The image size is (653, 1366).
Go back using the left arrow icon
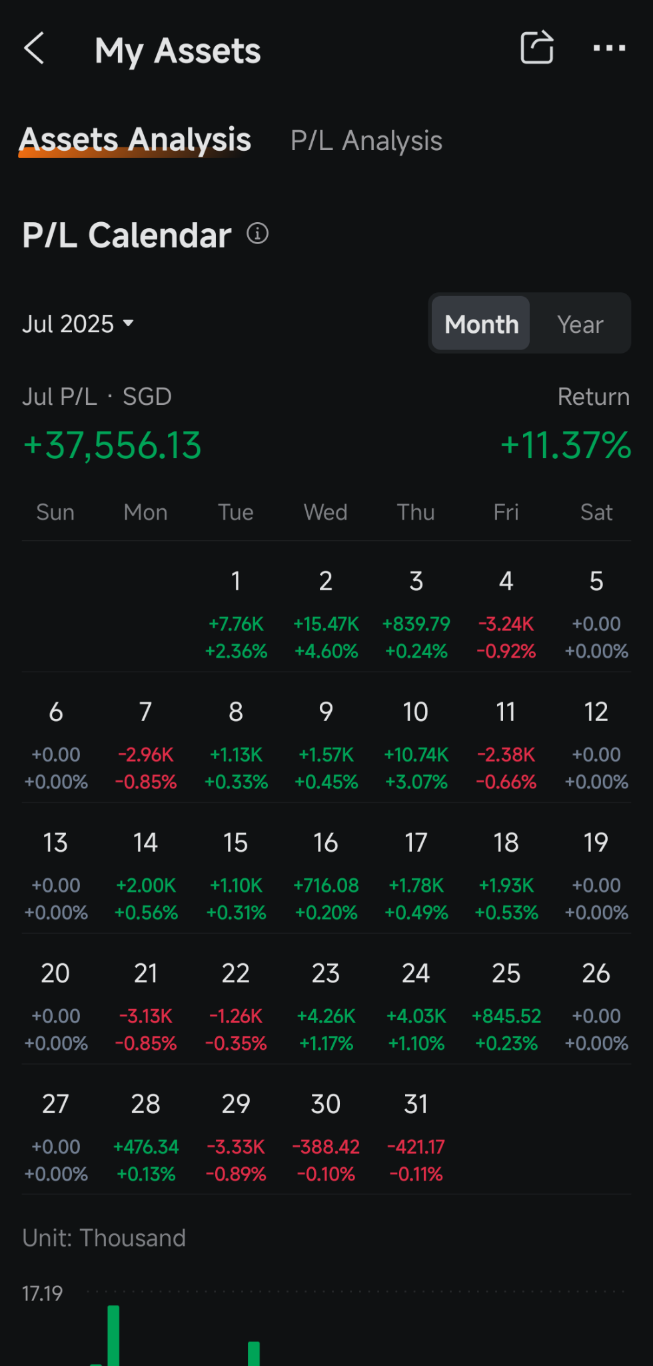pos(34,49)
